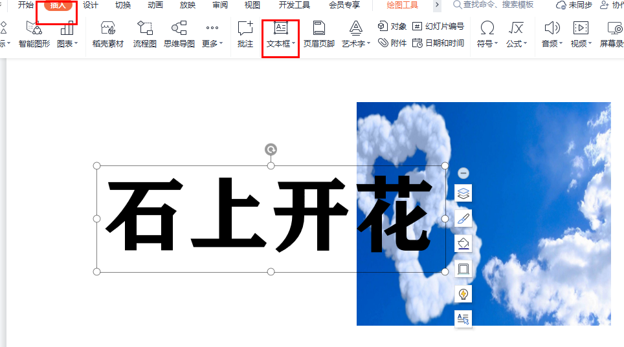Switch to the 设计 (Design) tab
624x347 pixels.
pos(91,5)
